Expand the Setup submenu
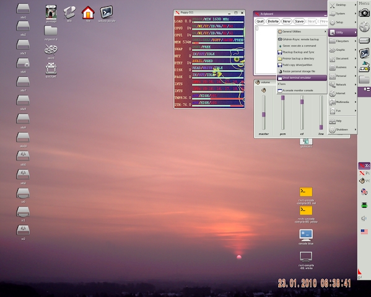The height and width of the screenshot is (297, 371). pos(343,22)
